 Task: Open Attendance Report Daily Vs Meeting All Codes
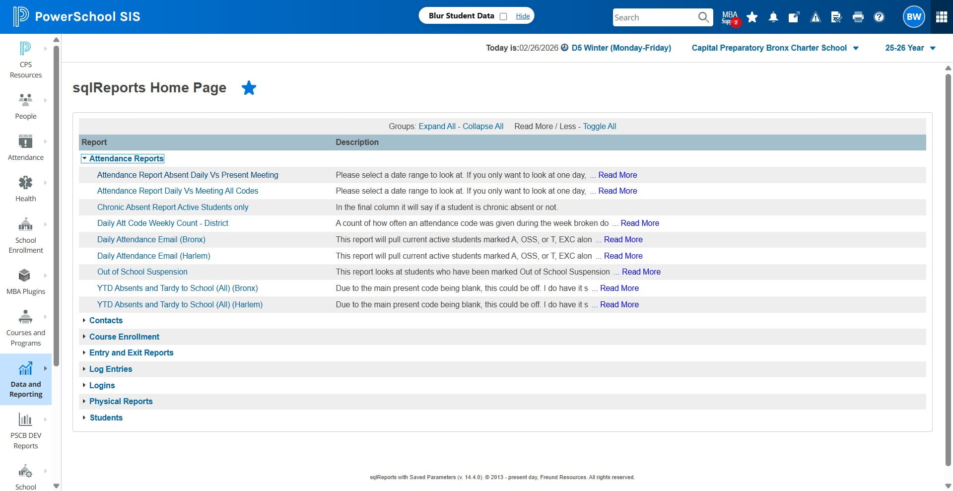point(178,191)
